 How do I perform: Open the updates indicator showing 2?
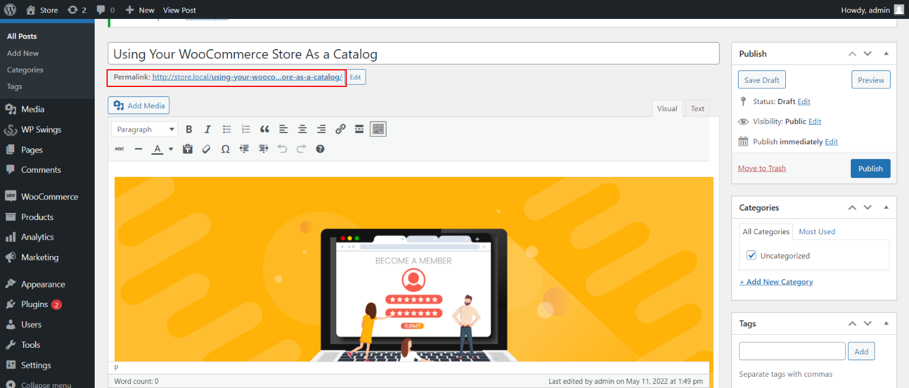pyautogui.click(x=77, y=10)
